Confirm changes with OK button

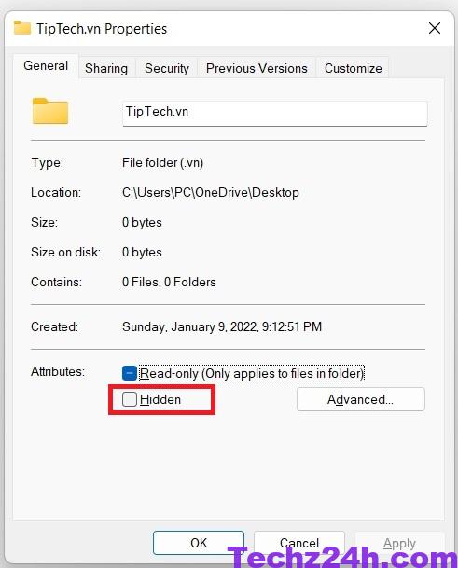click(199, 543)
